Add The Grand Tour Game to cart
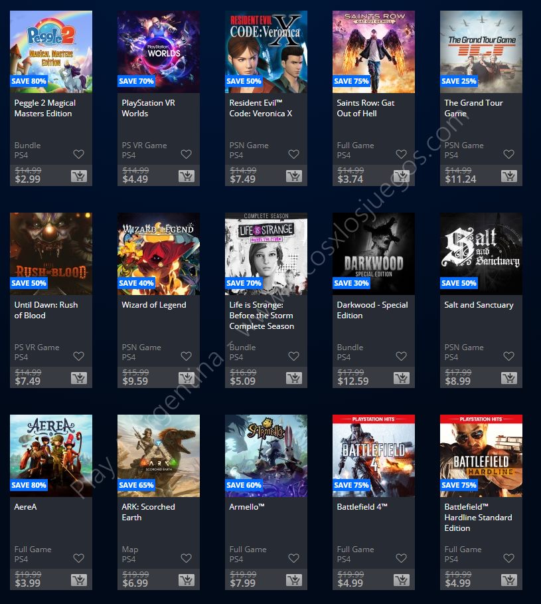 pos(509,177)
